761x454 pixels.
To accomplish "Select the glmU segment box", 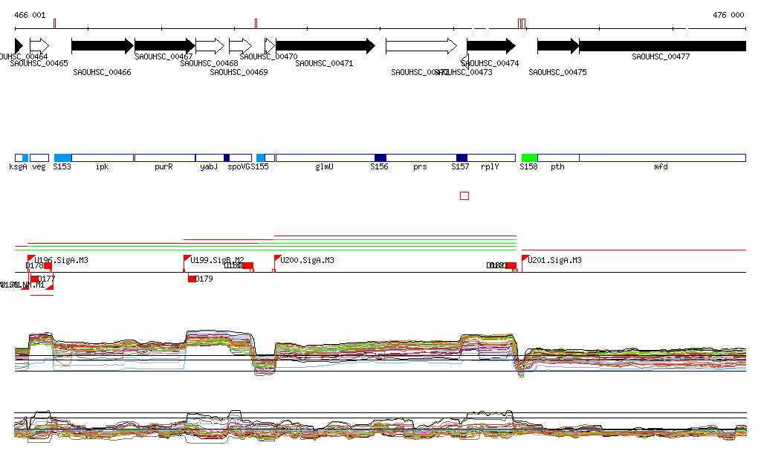I will coord(326,158).
